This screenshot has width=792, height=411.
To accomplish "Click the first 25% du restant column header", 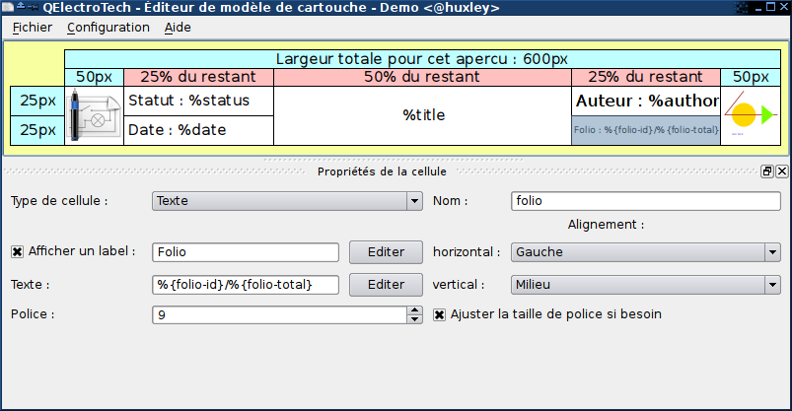I will (198, 77).
